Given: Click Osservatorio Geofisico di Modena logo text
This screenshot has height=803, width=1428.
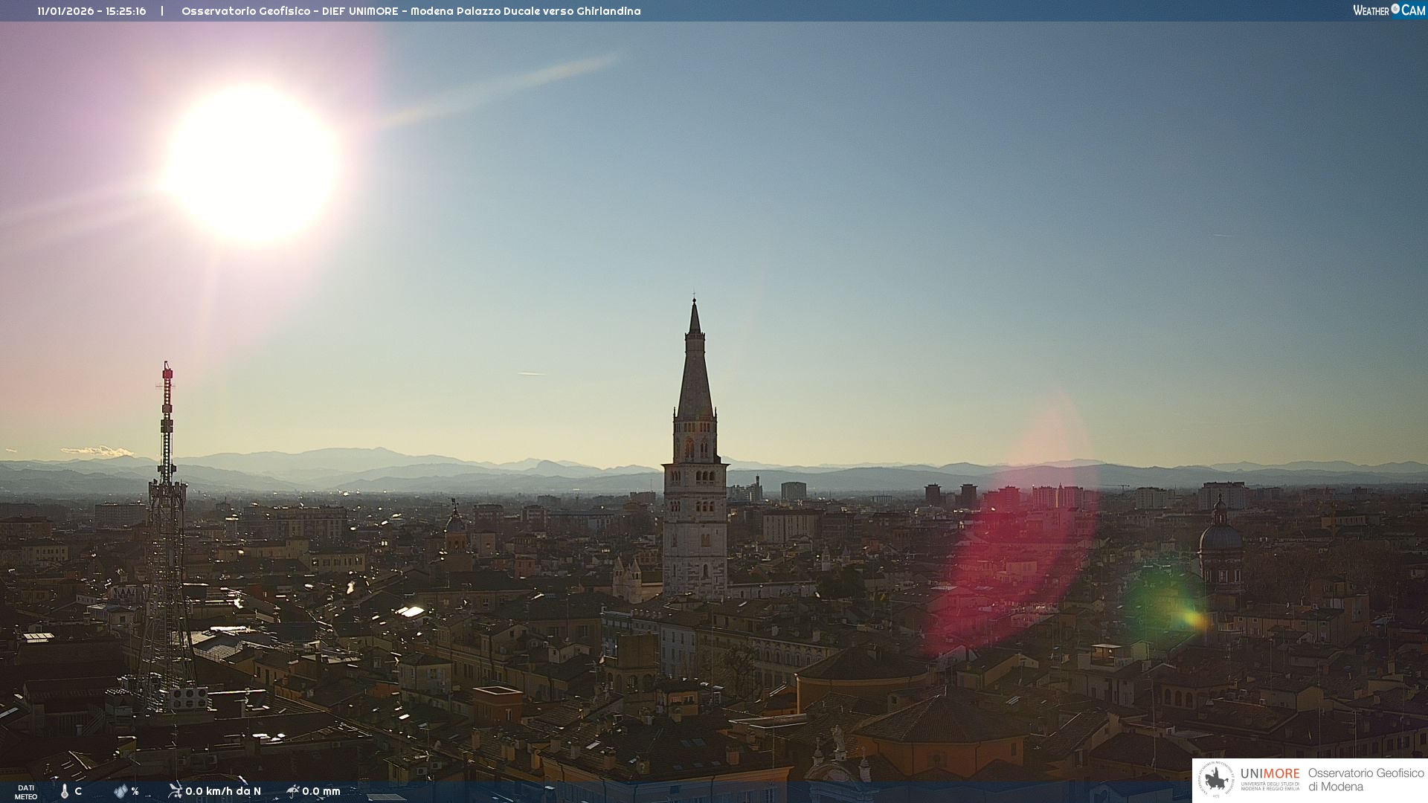Looking at the screenshot, I should (x=1366, y=779).
